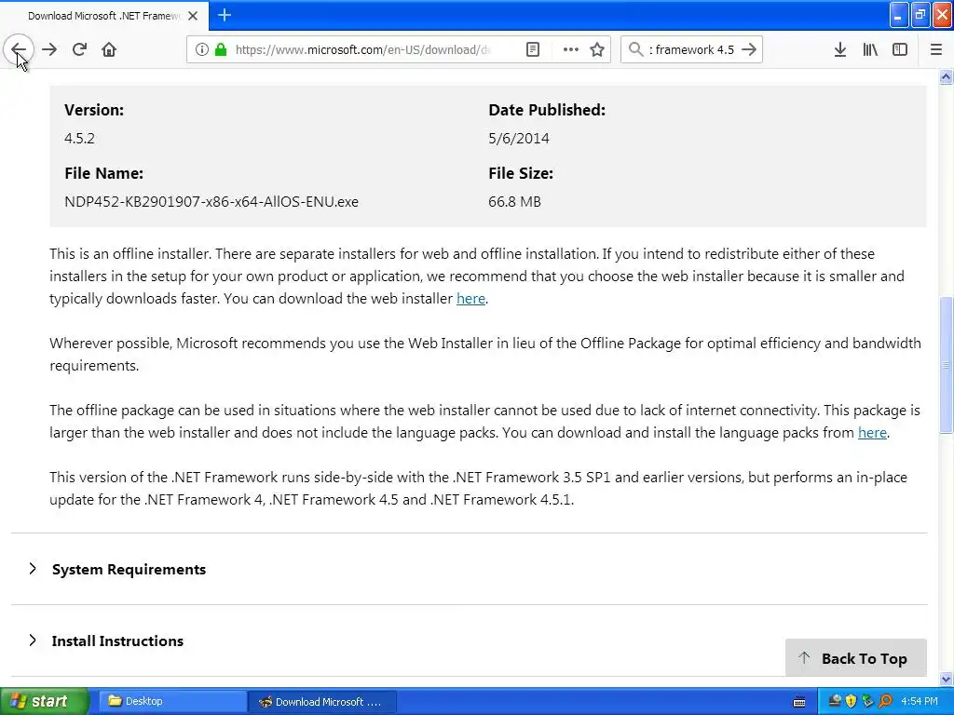Click the security shield tray icon
This screenshot has height=715, width=954.
[851, 702]
